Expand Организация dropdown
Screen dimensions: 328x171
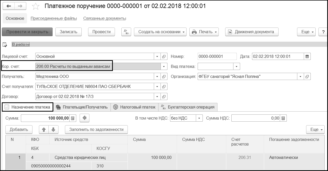[301, 77]
